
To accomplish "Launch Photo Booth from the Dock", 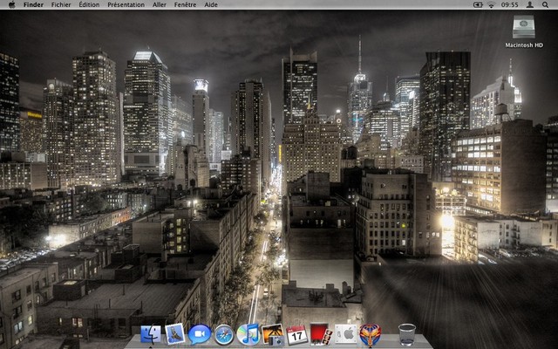I will (321, 334).
